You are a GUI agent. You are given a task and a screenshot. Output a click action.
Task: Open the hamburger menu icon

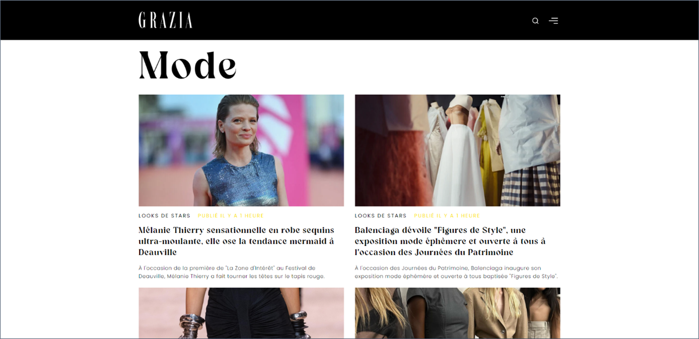[553, 21]
